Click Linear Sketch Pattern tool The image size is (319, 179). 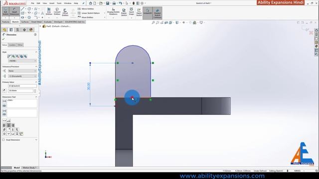[x=89, y=13]
